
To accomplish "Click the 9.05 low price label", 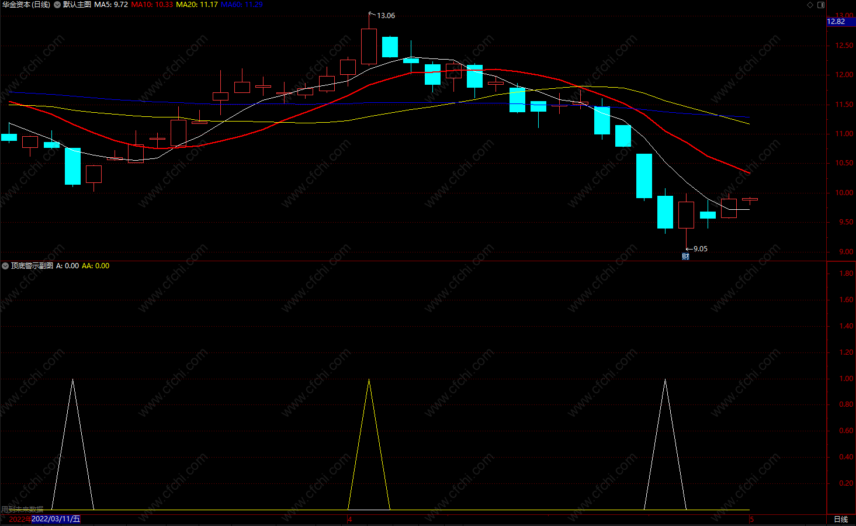I will (700, 249).
